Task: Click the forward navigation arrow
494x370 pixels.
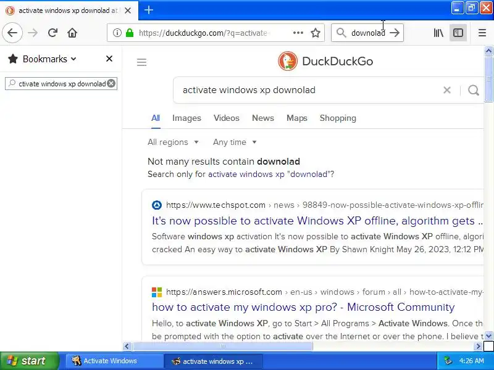Action: [33, 33]
